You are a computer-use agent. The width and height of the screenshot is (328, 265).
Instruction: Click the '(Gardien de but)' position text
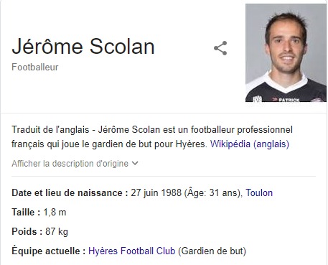(212, 251)
